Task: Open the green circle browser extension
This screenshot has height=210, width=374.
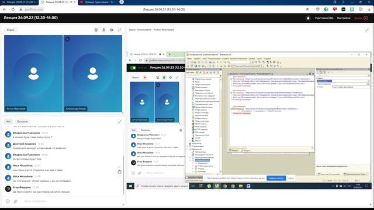Action: (326, 9)
